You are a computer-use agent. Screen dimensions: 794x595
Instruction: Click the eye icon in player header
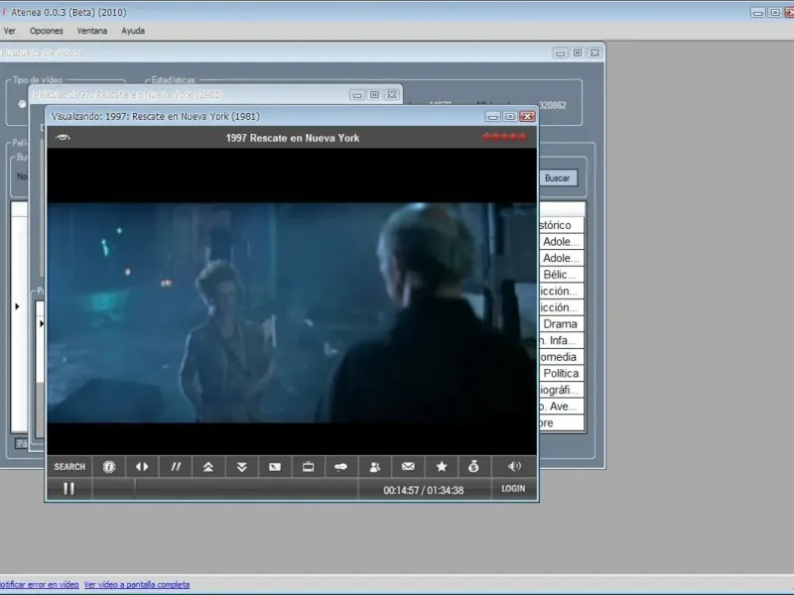[x=63, y=137]
